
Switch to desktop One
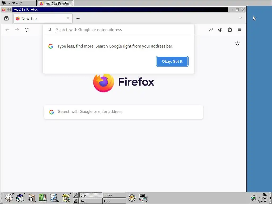[x=91, y=195]
